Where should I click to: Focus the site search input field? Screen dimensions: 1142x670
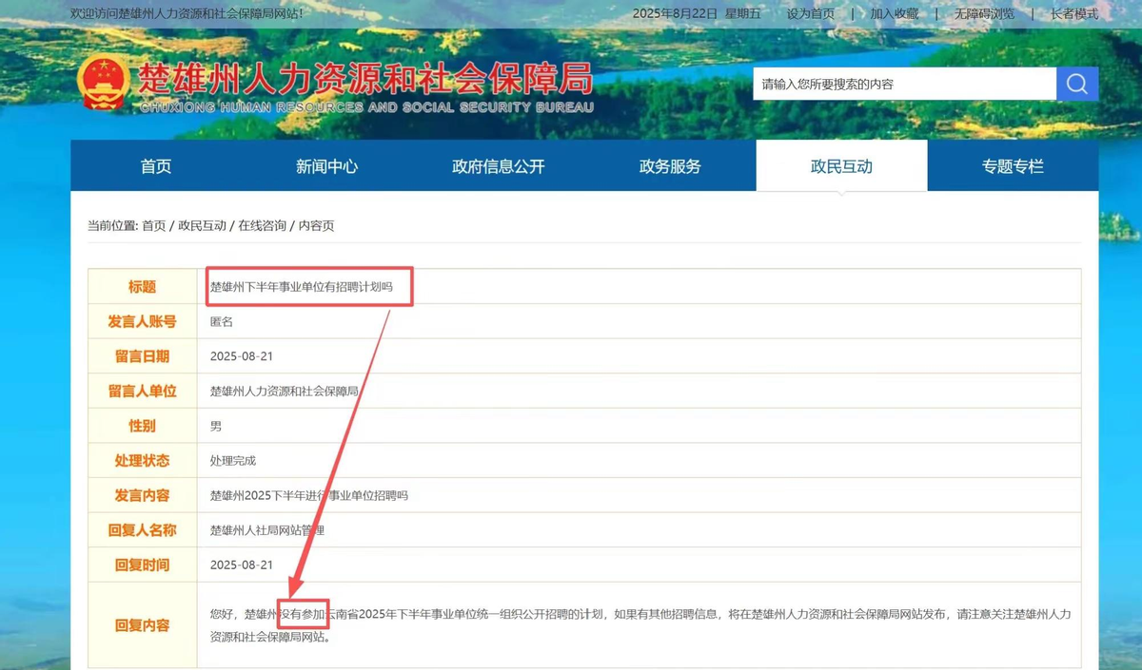pos(905,84)
